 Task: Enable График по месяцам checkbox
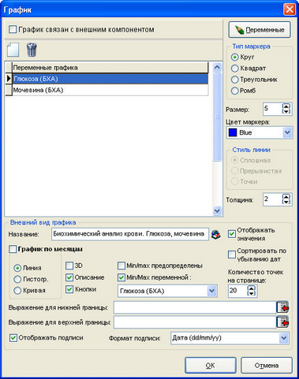[13, 249]
